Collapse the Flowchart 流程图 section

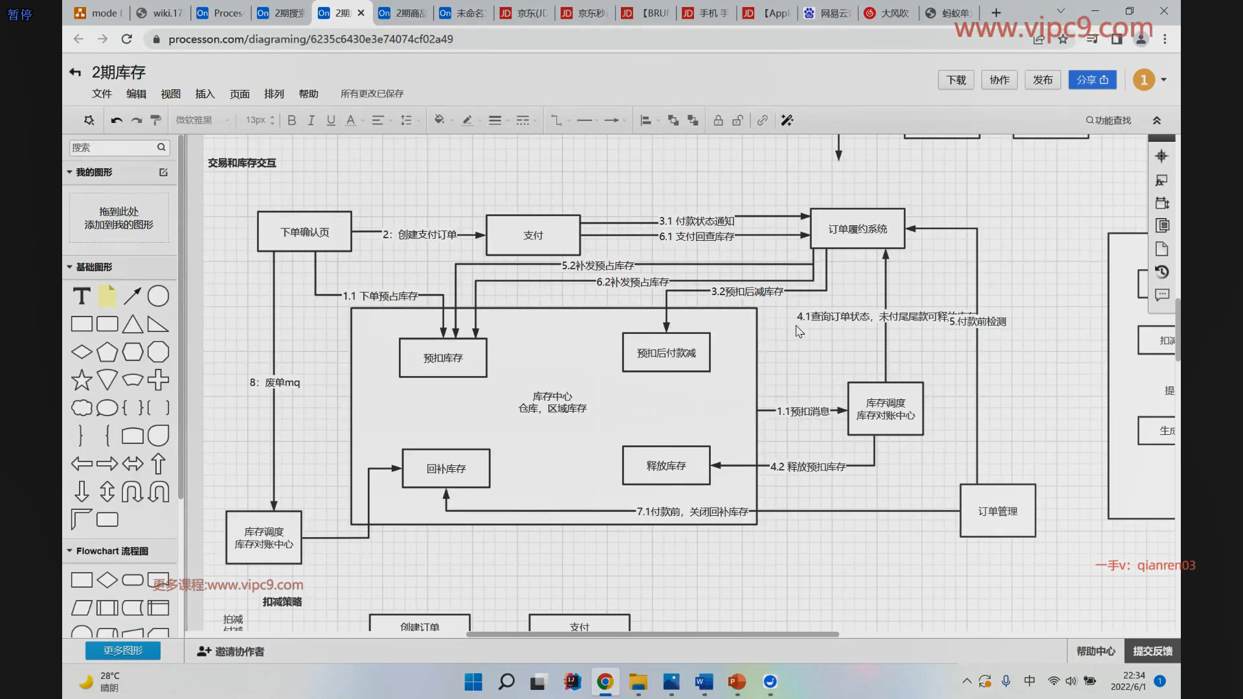(x=70, y=551)
